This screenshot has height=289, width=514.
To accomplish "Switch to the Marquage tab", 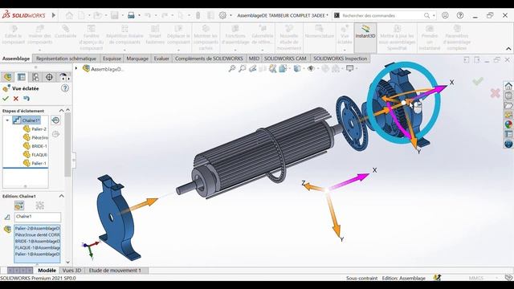I will pos(137,59).
